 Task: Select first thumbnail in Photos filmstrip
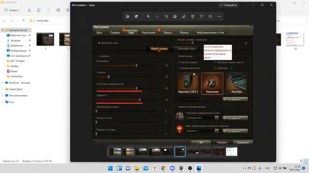115,152
